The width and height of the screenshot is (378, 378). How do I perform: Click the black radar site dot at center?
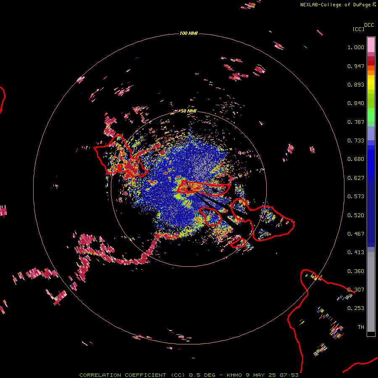coord(189,189)
